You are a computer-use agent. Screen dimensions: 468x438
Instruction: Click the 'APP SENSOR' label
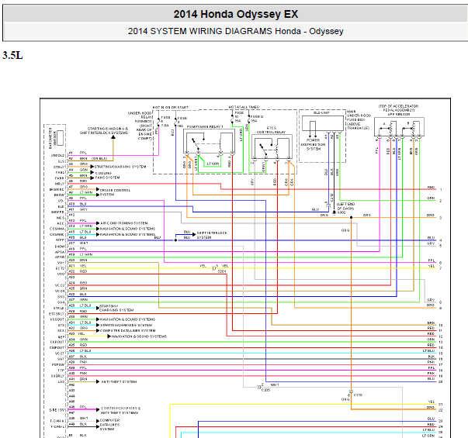point(398,114)
